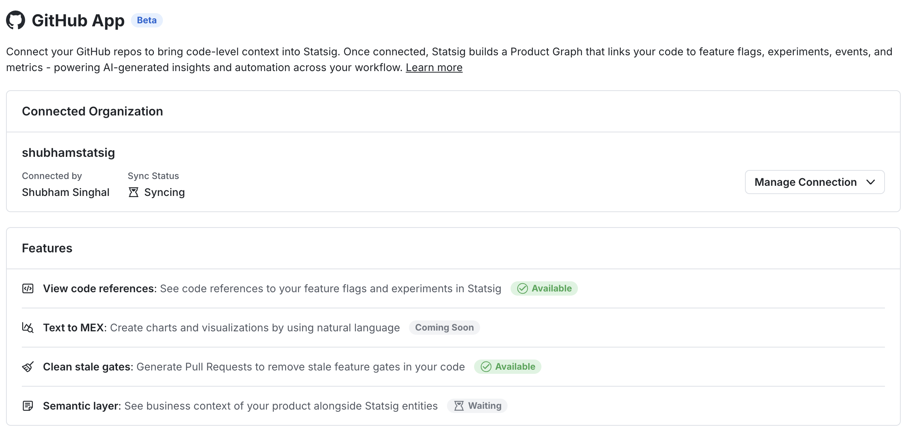This screenshot has width=906, height=434.
Task: Select the View code references feature icon
Action: (x=28, y=288)
